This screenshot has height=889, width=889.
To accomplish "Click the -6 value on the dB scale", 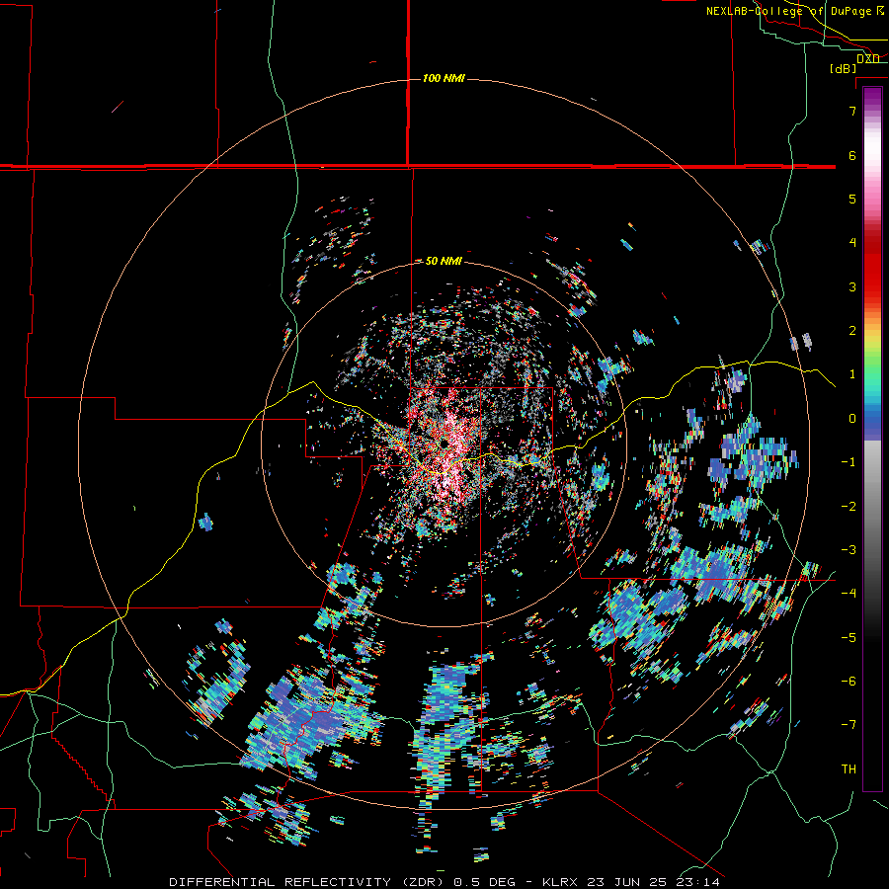I will tap(849, 681).
